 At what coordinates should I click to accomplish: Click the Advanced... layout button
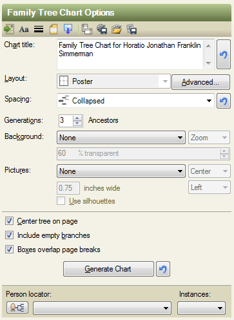(200, 82)
